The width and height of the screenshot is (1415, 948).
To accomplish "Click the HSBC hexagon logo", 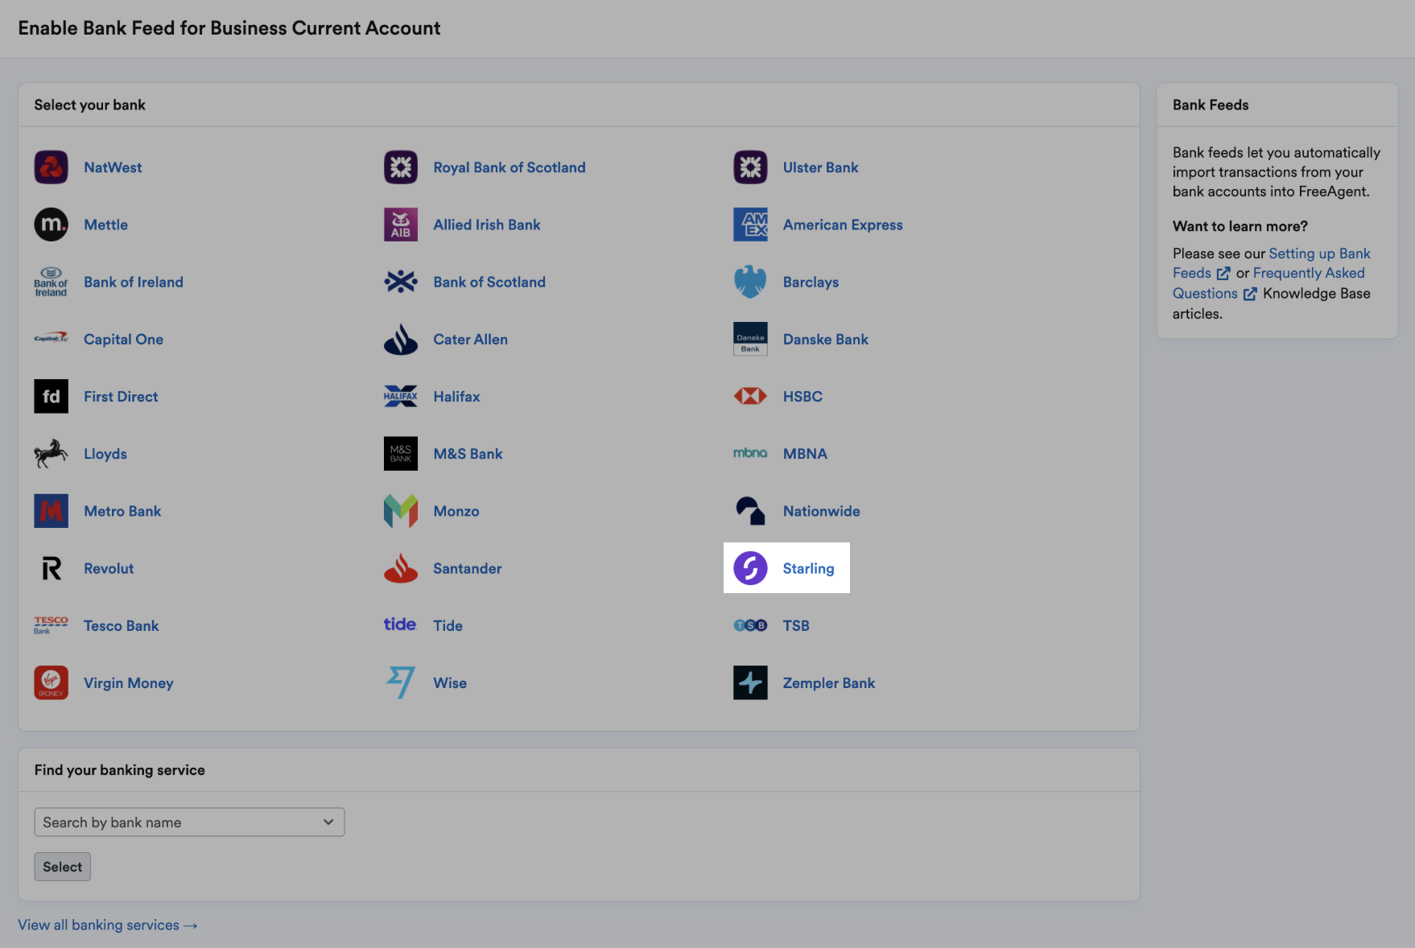I will click(750, 396).
